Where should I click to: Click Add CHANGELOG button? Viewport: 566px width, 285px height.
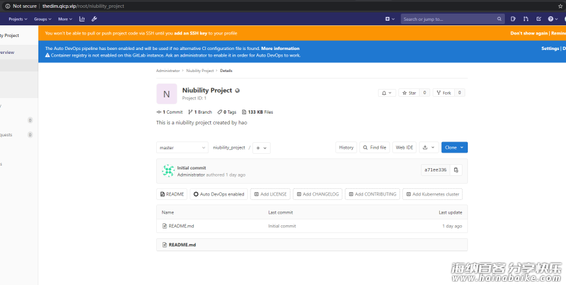coord(317,194)
